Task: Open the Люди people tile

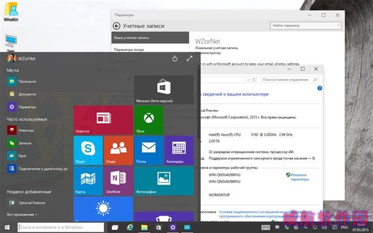Action: pos(118,150)
